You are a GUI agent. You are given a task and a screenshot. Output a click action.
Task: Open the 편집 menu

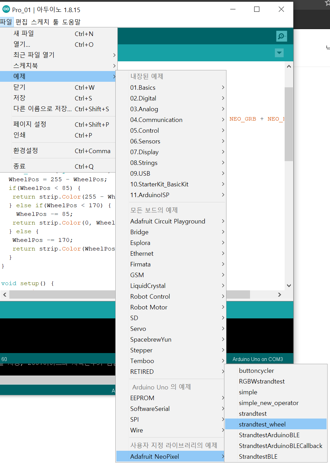tap(21, 22)
